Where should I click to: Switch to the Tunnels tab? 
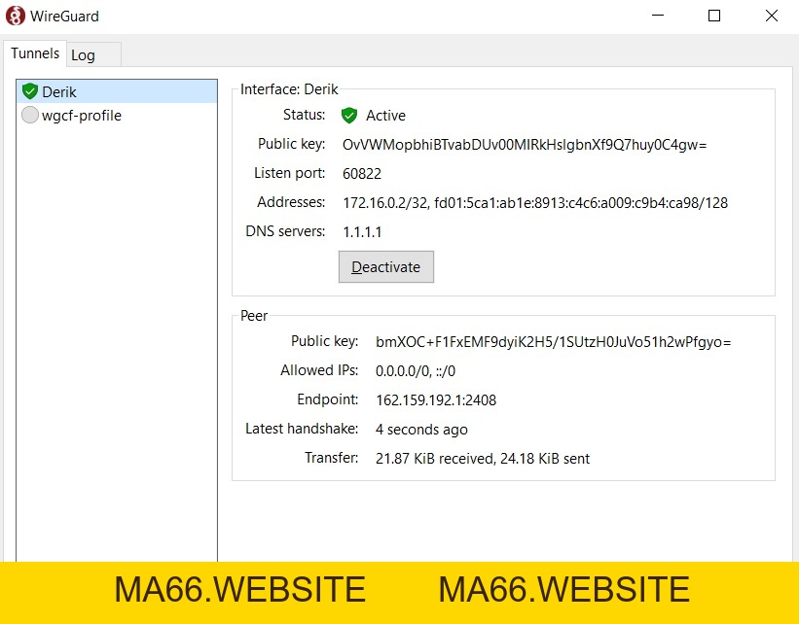pyautogui.click(x=35, y=53)
